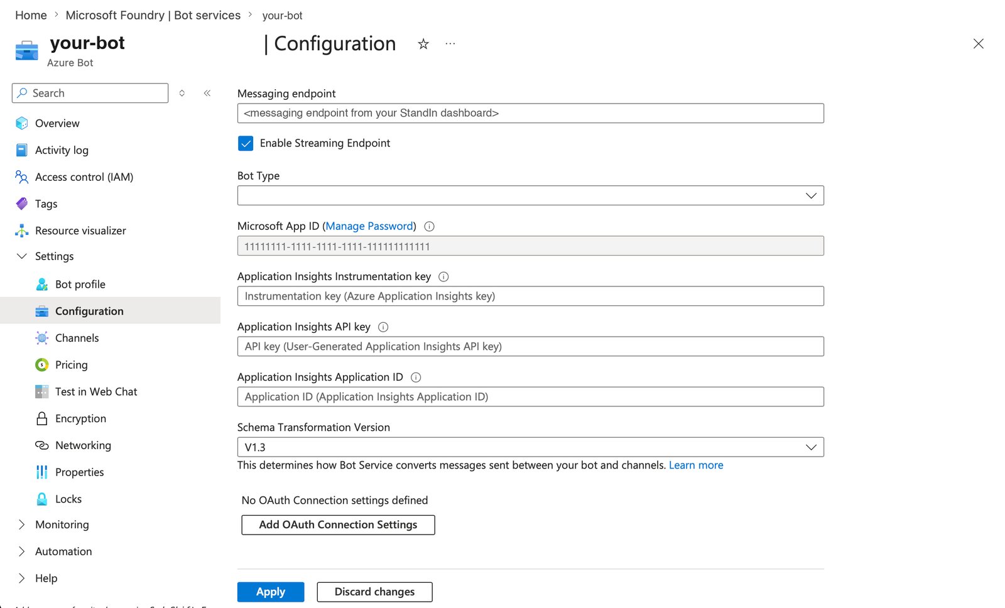Click the Pricing circle icon

[x=42, y=365]
